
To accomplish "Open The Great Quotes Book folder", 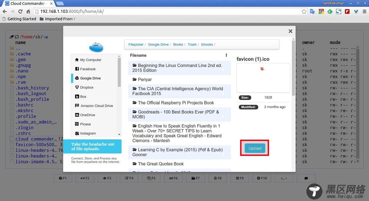I will 179,164.
